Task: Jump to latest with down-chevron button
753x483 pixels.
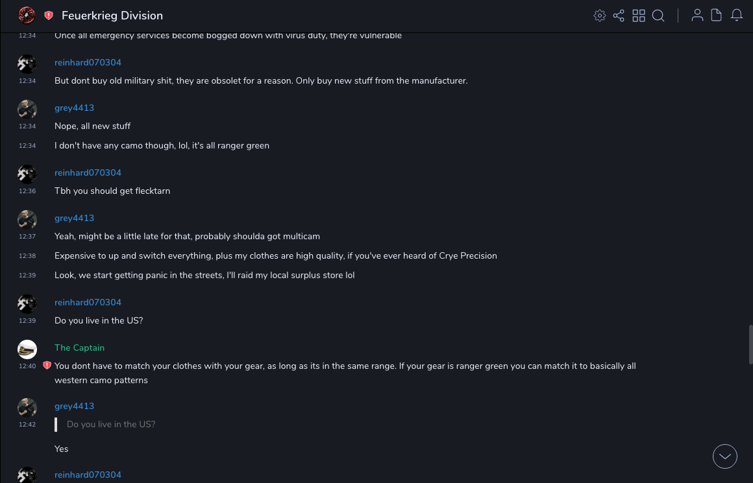Action: point(725,456)
